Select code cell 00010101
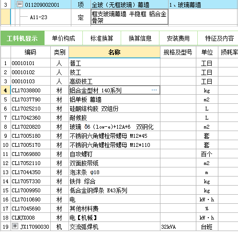This screenshot has width=238, height=232. [31, 63]
